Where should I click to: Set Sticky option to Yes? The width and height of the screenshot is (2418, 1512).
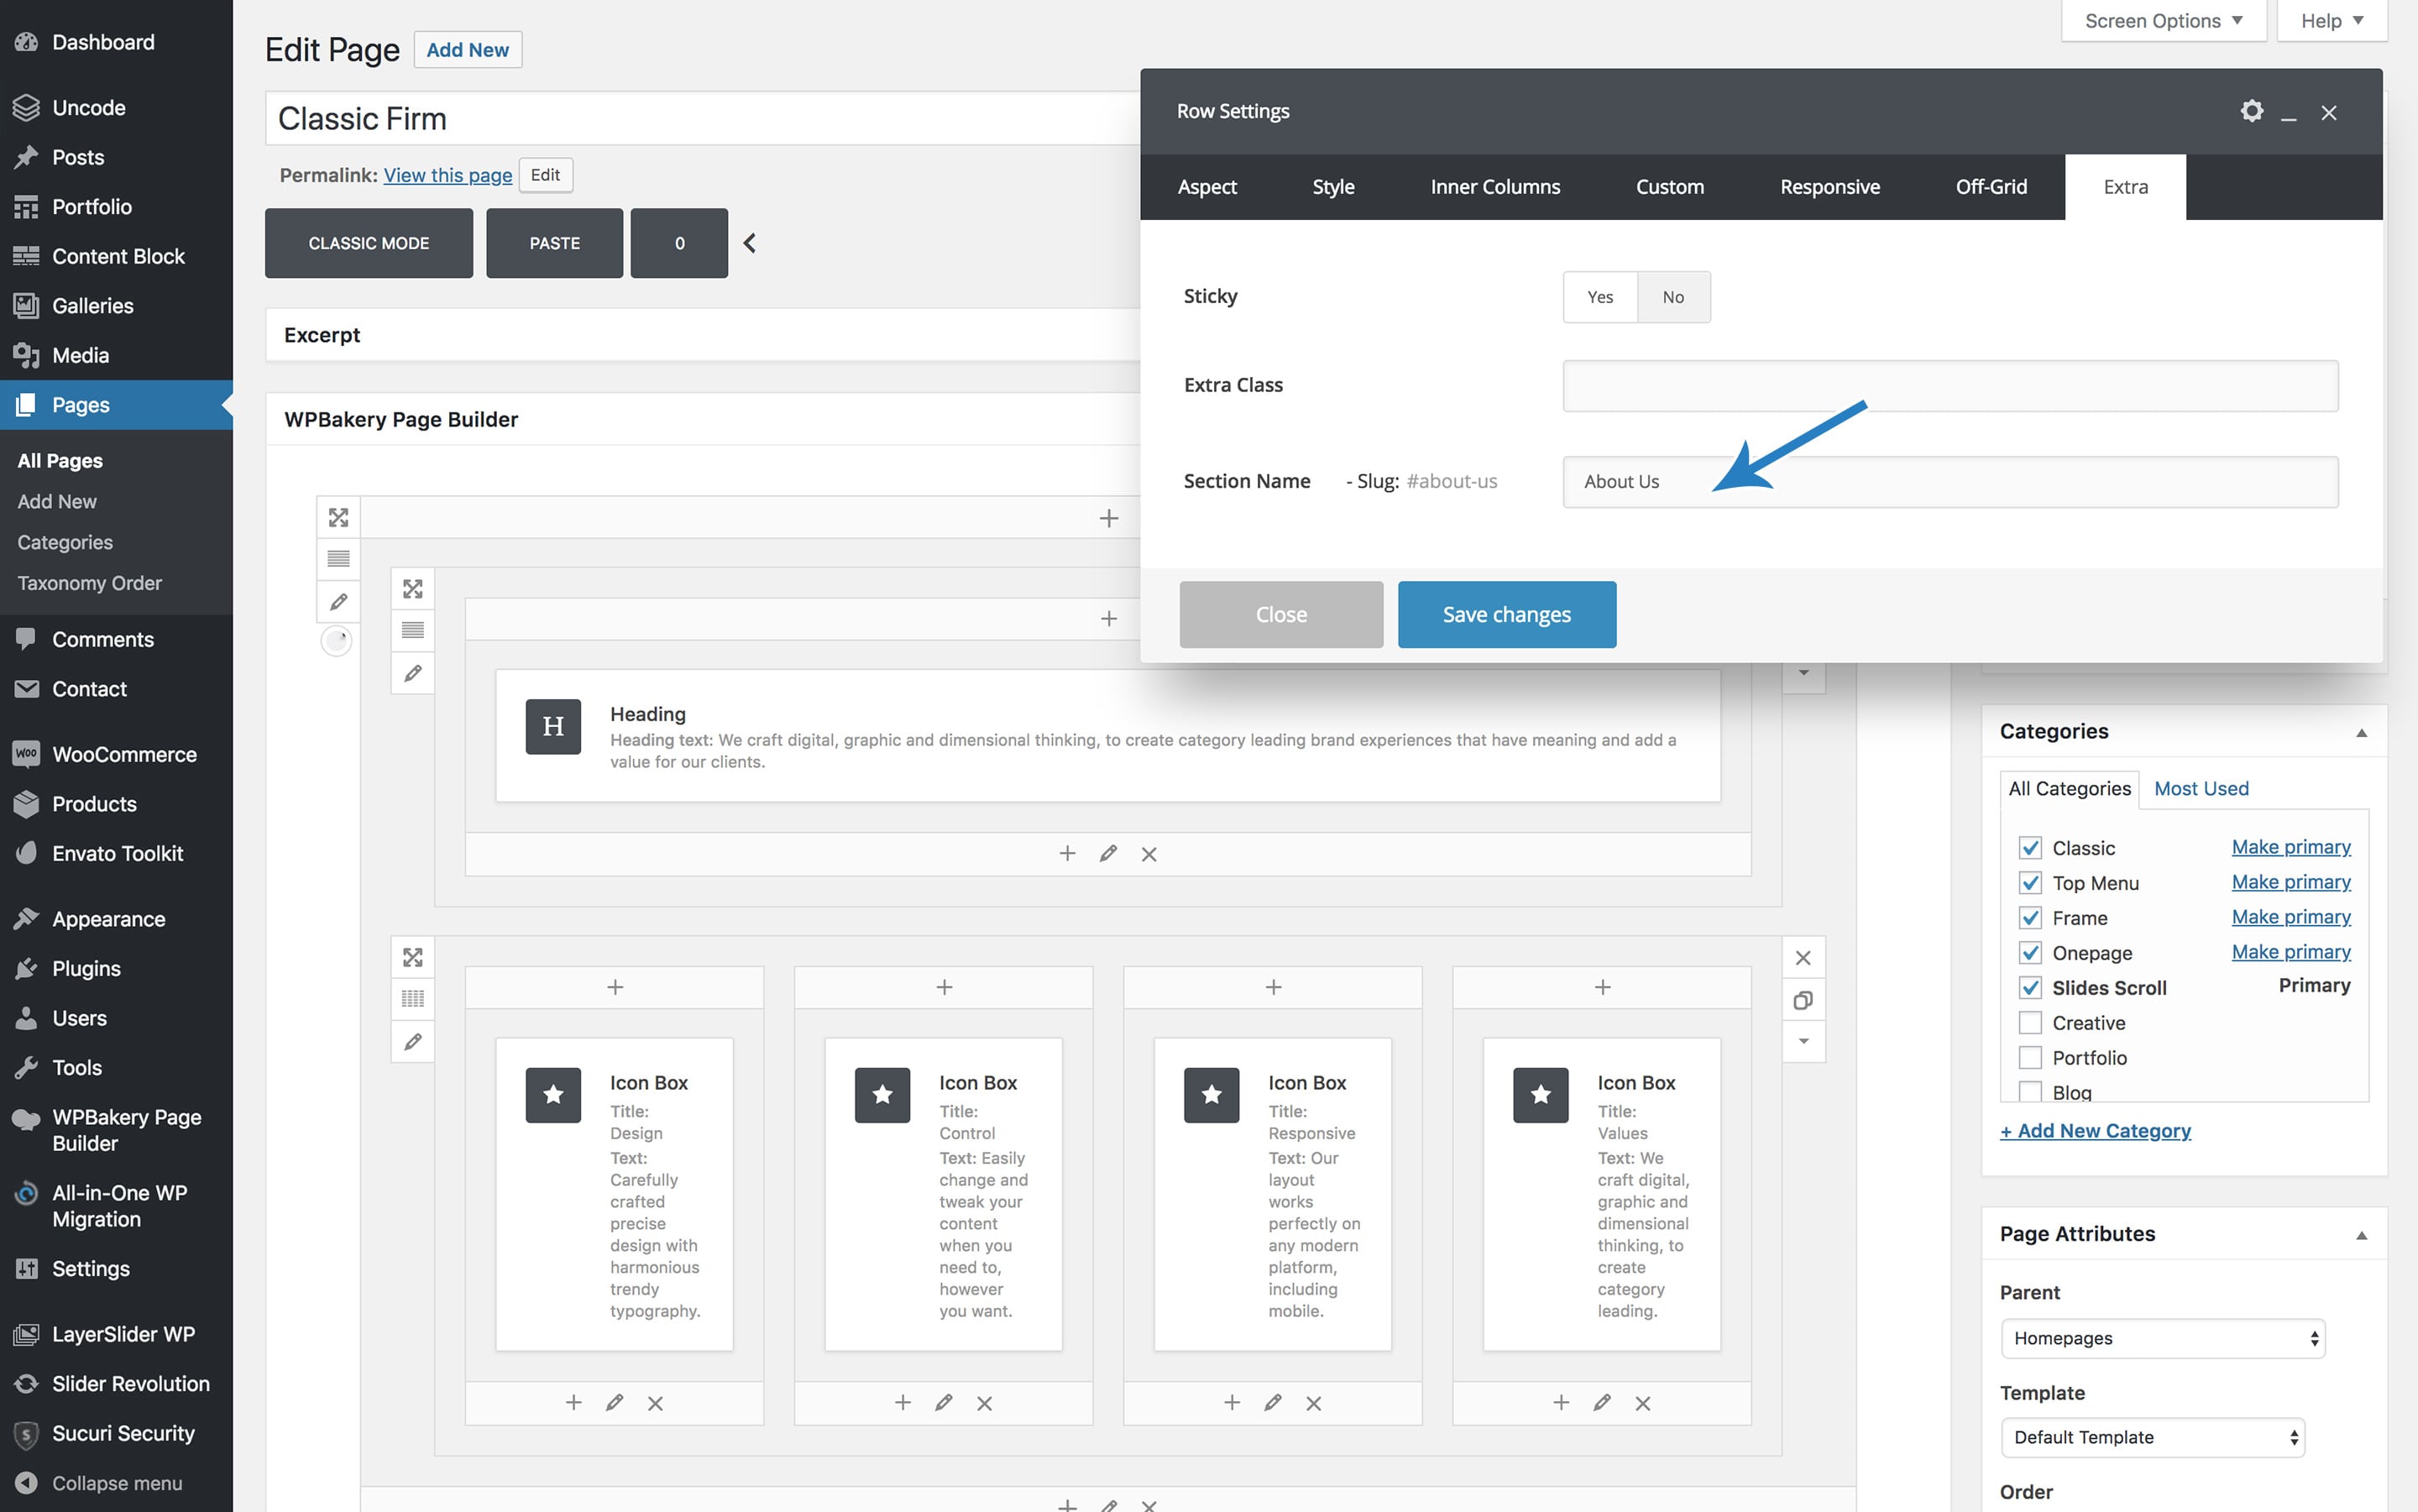tap(1599, 297)
